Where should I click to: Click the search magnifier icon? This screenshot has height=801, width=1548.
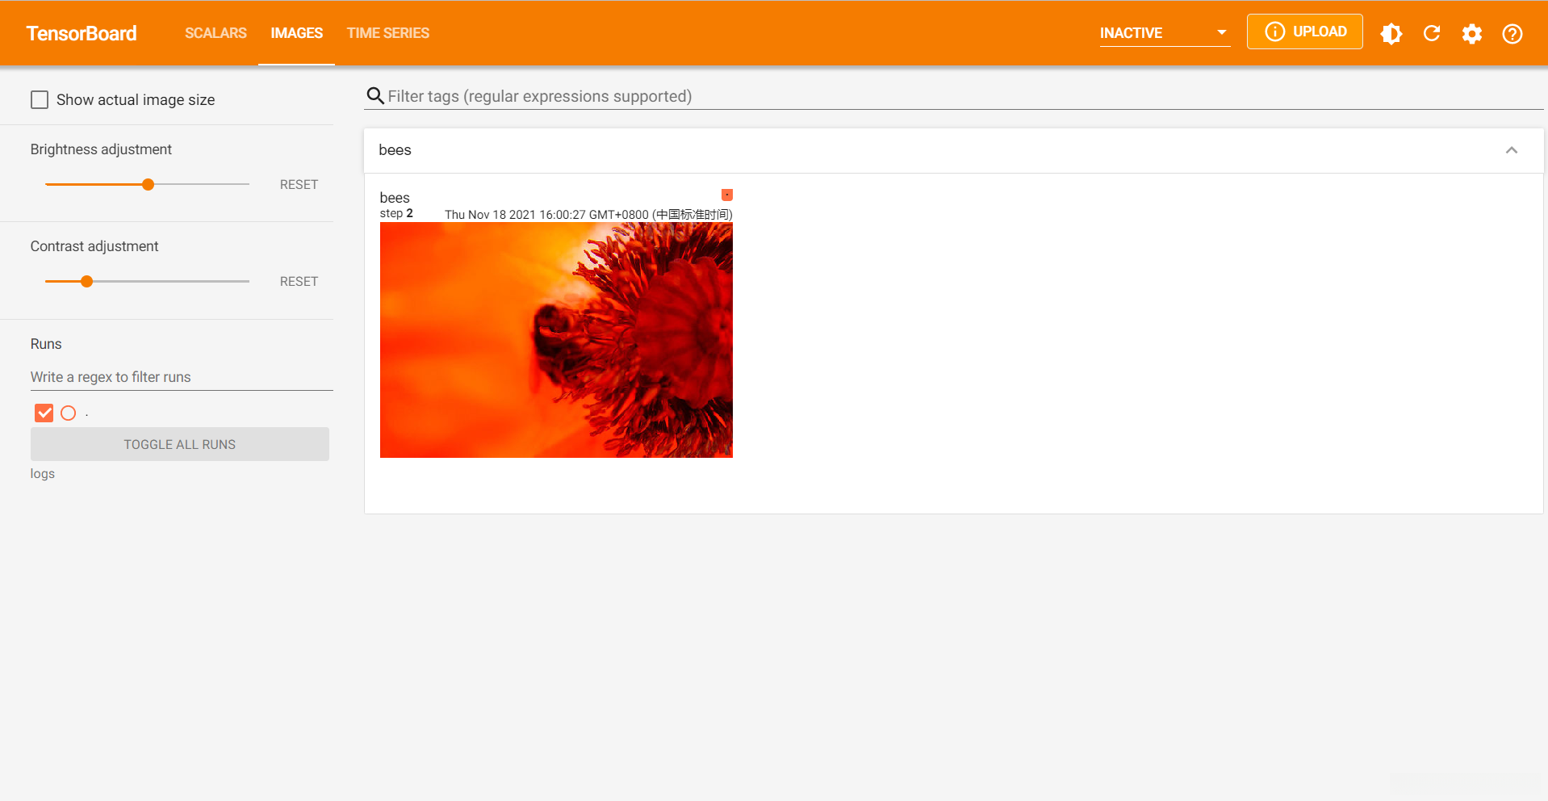tap(375, 96)
